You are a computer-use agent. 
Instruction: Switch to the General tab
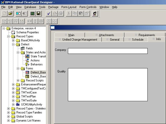click(x=113, y=40)
